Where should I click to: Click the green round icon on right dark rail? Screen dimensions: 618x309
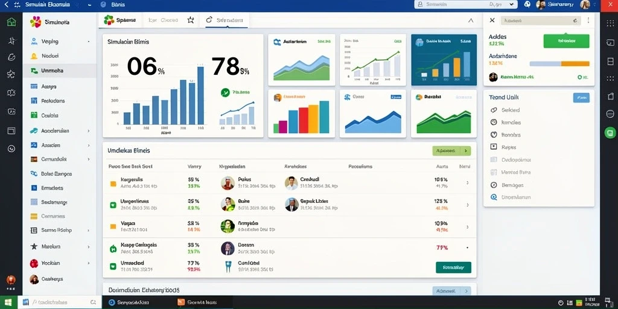pos(610,133)
